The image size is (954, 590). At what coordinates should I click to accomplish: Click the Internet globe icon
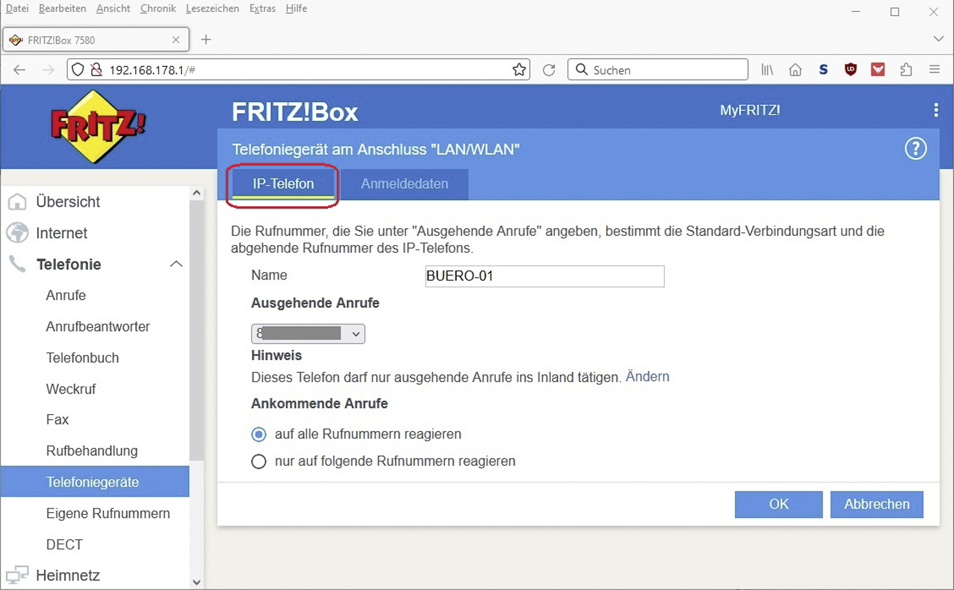tap(17, 233)
